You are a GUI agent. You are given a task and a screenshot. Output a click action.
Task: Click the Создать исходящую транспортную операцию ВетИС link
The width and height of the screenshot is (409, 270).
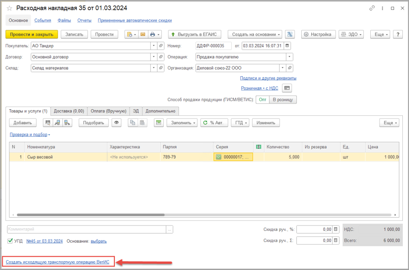[58, 262]
